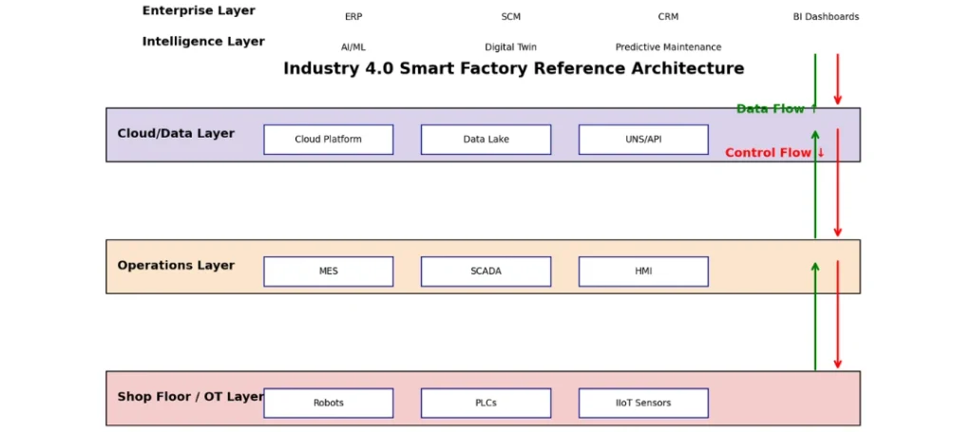This screenshot has height=432, width=973.
Task: Select the PLCs box
Action: coord(486,403)
